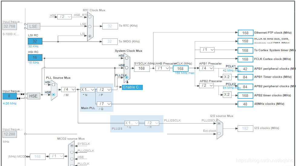The height and width of the screenshot is (166, 296).
Task: Click the HSE oscillator block
Action: point(34,96)
